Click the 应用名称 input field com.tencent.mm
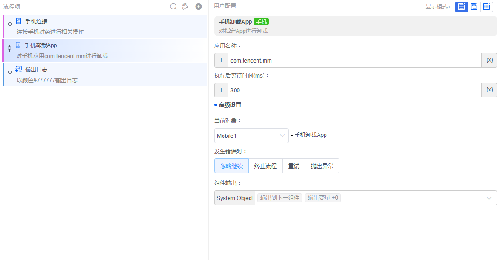This screenshot has height=260, width=501. click(x=355, y=60)
